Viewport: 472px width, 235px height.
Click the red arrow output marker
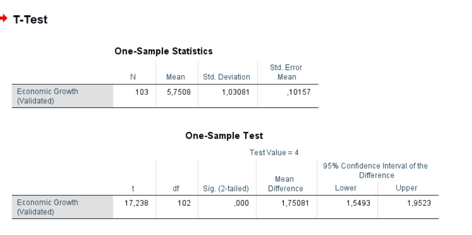[4, 22]
